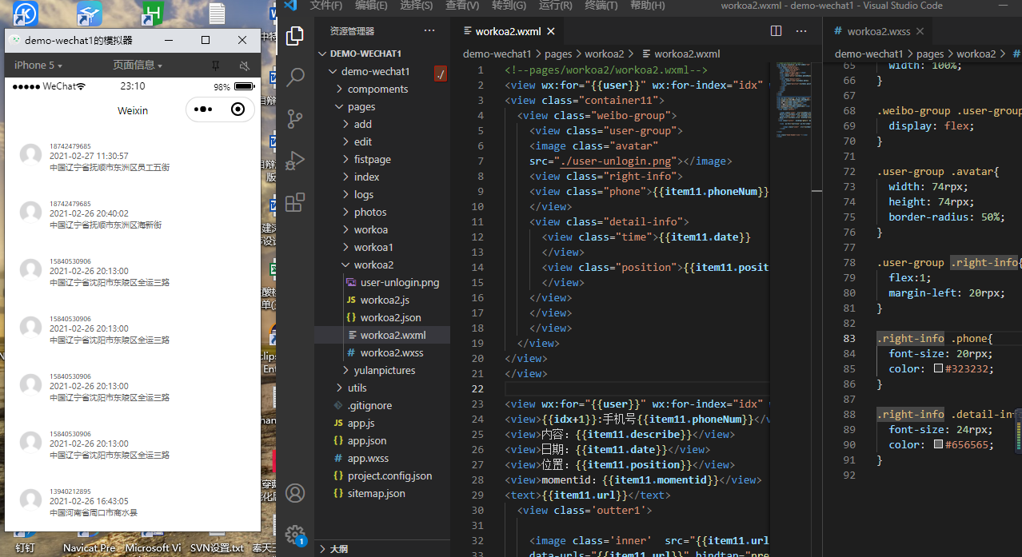Open the Search view in activity bar
1022x557 pixels.
click(x=295, y=78)
